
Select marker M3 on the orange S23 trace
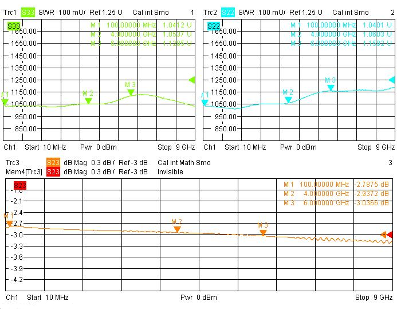[263, 232]
